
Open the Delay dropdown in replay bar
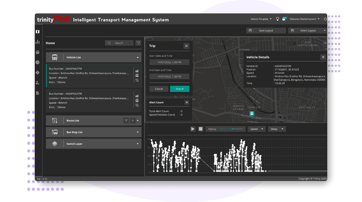[x=277, y=129]
